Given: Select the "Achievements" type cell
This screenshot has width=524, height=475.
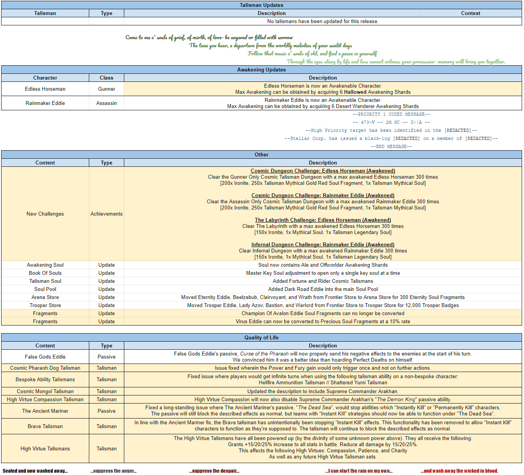Looking at the screenshot, I should click(x=107, y=214).
